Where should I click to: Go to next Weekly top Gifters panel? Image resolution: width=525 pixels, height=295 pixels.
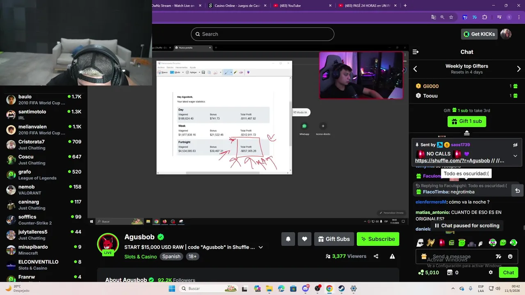click(519, 69)
